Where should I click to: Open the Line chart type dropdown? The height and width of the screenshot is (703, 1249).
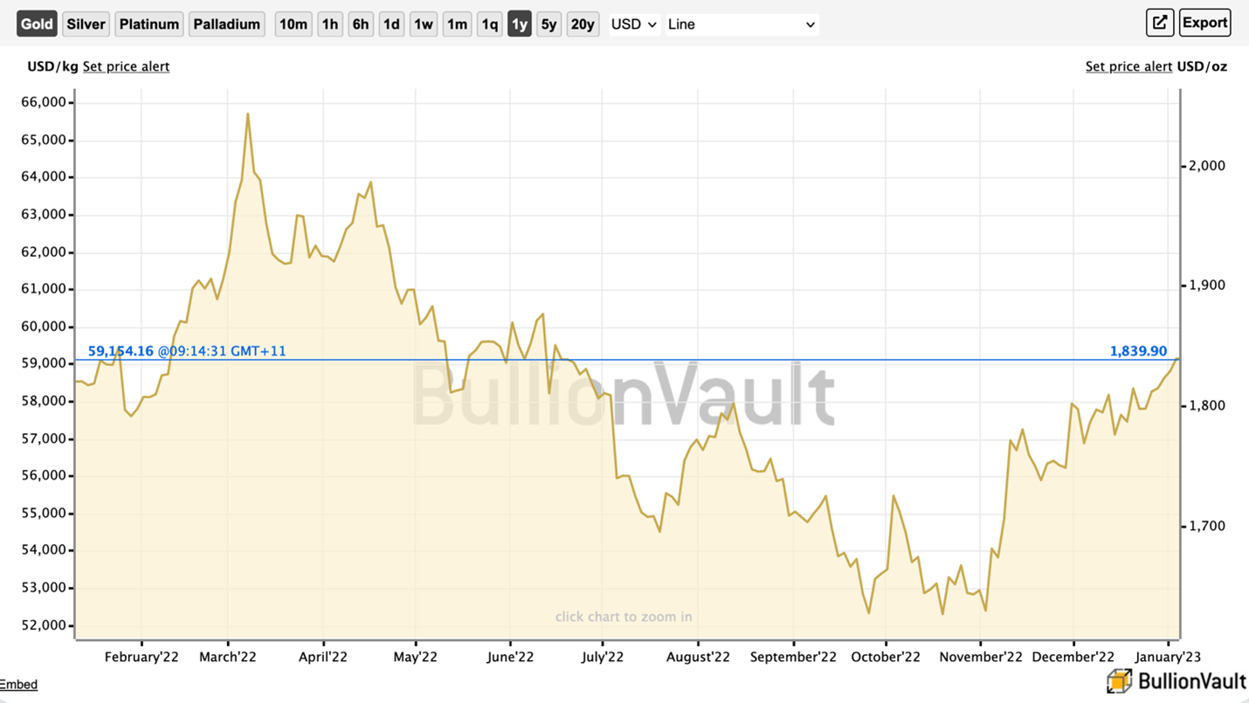click(x=742, y=24)
